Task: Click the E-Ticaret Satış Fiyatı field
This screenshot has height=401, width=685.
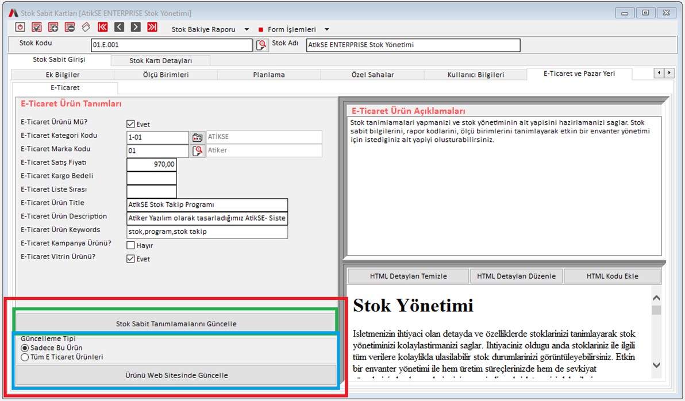Action: click(x=152, y=165)
